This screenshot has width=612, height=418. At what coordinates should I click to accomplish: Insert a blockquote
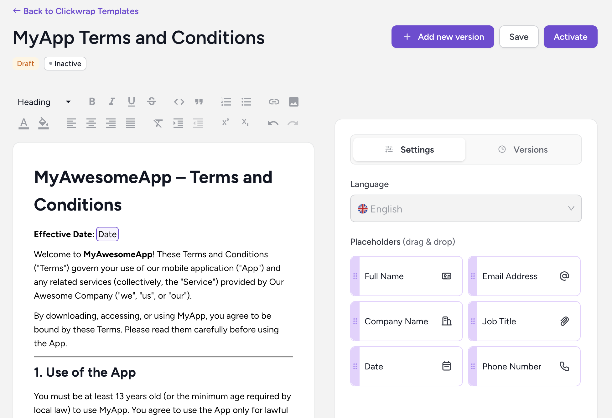click(x=199, y=102)
